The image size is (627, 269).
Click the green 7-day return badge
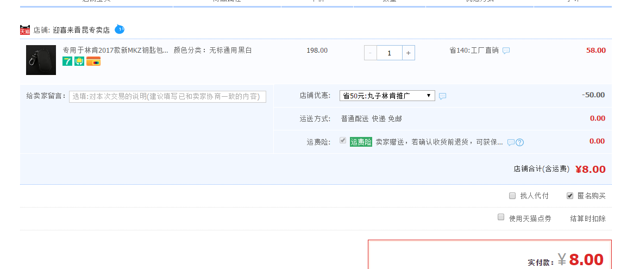click(67, 61)
